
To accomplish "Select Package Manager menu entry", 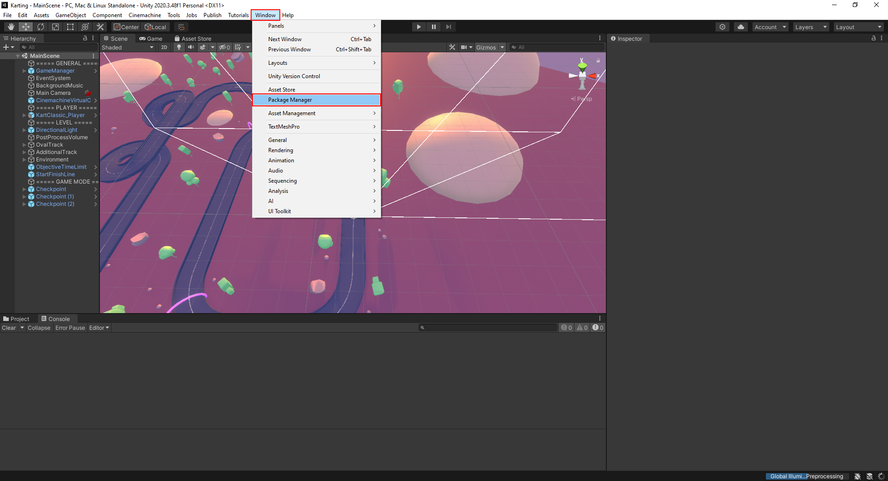I will [x=316, y=100].
